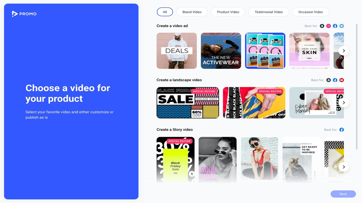The width and height of the screenshot is (362, 203).
Task: Advance the Story video carousel
Action: (344, 167)
